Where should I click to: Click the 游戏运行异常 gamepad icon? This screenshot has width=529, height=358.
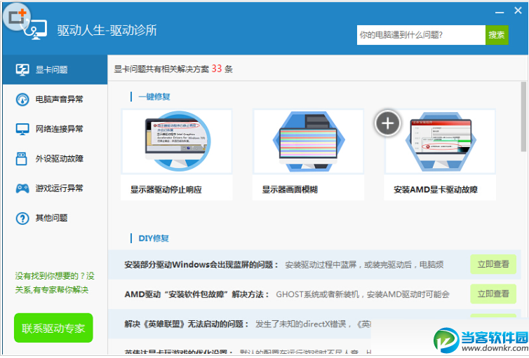(22, 188)
